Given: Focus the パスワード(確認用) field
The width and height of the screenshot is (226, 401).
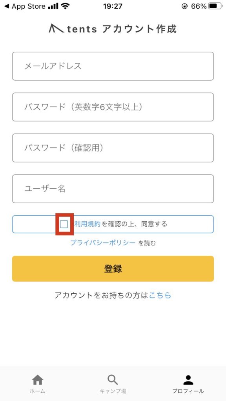Looking at the screenshot, I should point(113,148).
